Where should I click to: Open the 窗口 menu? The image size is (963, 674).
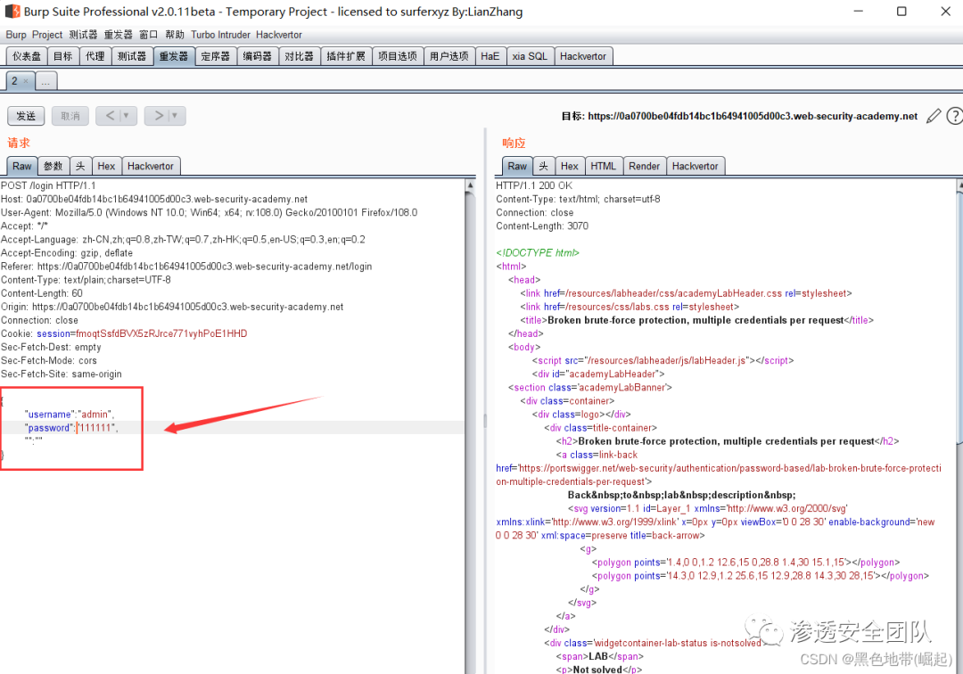(149, 35)
